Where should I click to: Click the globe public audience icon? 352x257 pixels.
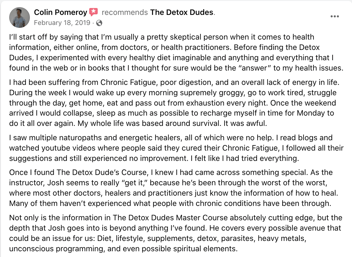point(99,23)
